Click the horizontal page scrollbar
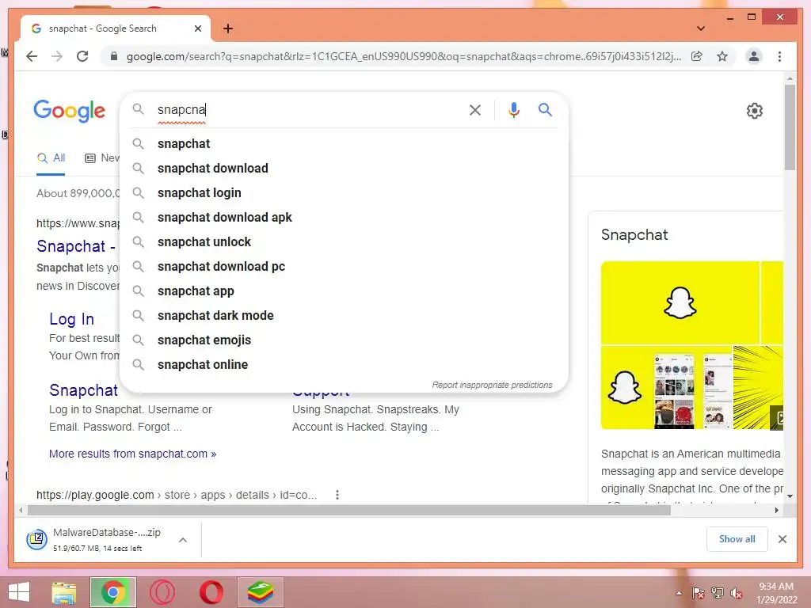 pyautogui.click(x=348, y=511)
